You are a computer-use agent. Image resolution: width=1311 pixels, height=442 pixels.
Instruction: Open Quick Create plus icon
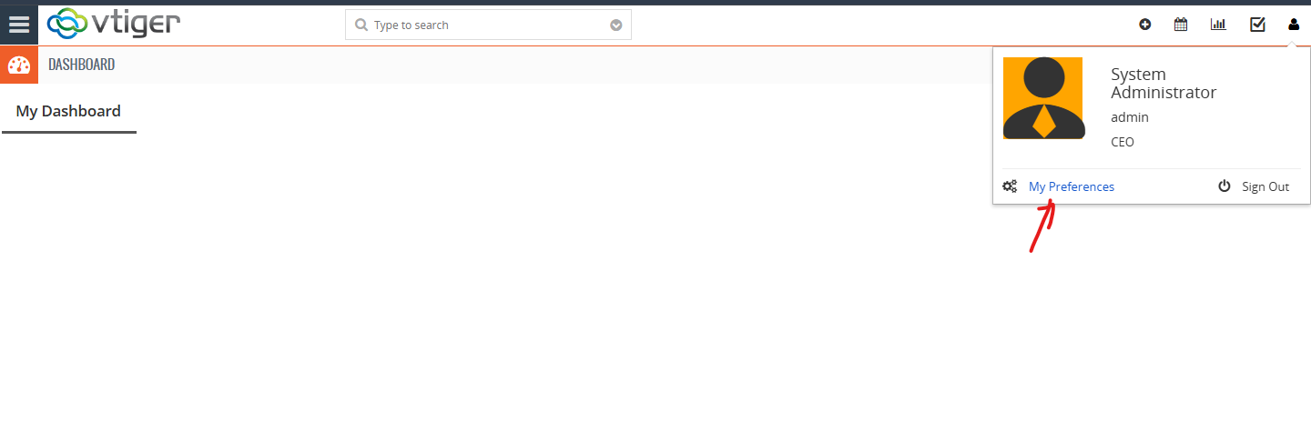click(1145, 25)
